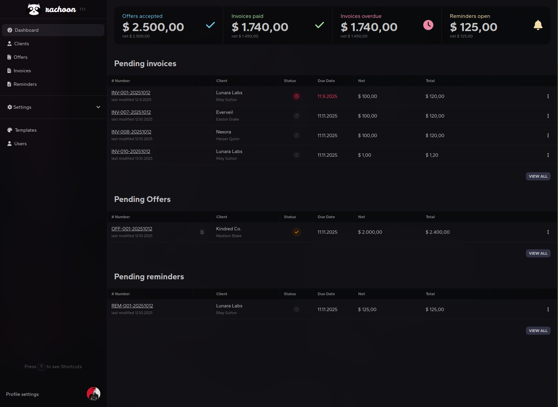This screenshot has height=407, width=558.
Task: Click the bell icon on Reminders open card
Action: (x=538, y=25)
